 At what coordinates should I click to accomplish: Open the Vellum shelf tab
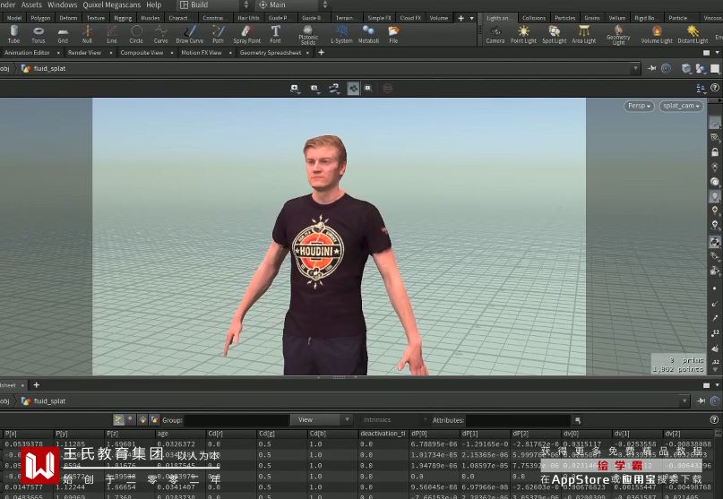coord(616,18)
